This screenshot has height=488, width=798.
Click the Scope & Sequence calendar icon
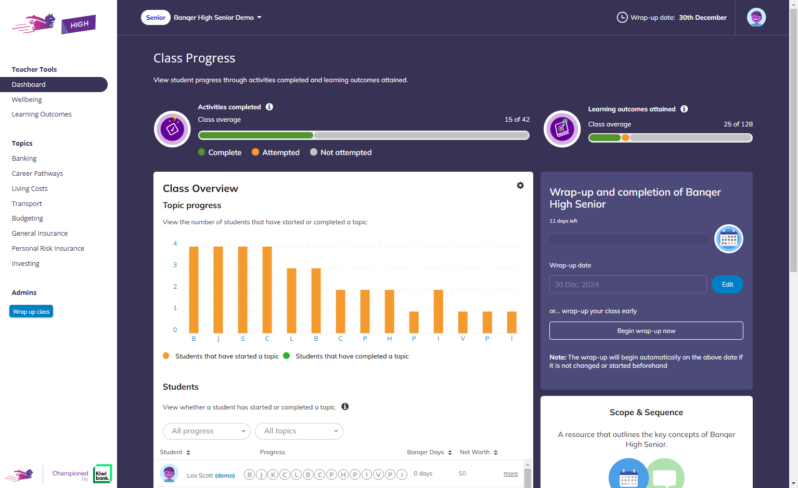pyautogui.click(x=628, y=473)
